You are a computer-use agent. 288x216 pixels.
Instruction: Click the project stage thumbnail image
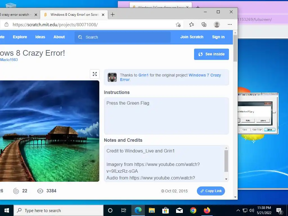(49, 131)
